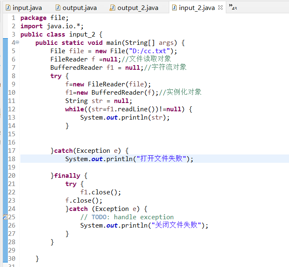This screenshot has width=289, height=267.
Task: Click the comment //实例化对象
Action: (180, 92)
